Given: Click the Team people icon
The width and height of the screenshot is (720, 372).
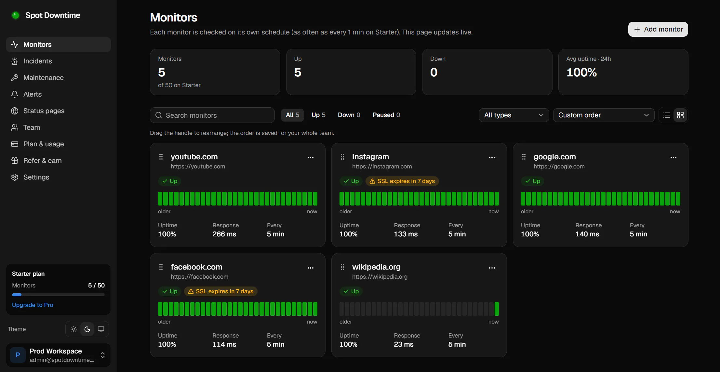Looking at the screenshot, I should pos(15,127).
